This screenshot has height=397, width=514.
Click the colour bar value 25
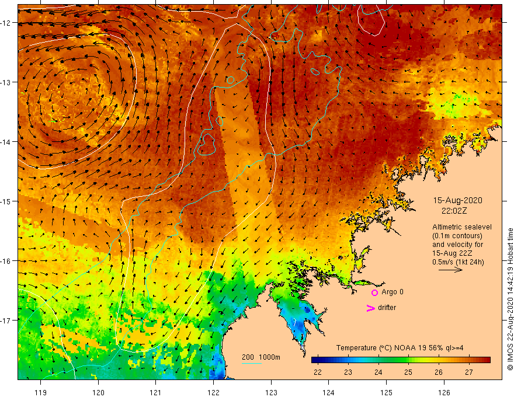408,372
